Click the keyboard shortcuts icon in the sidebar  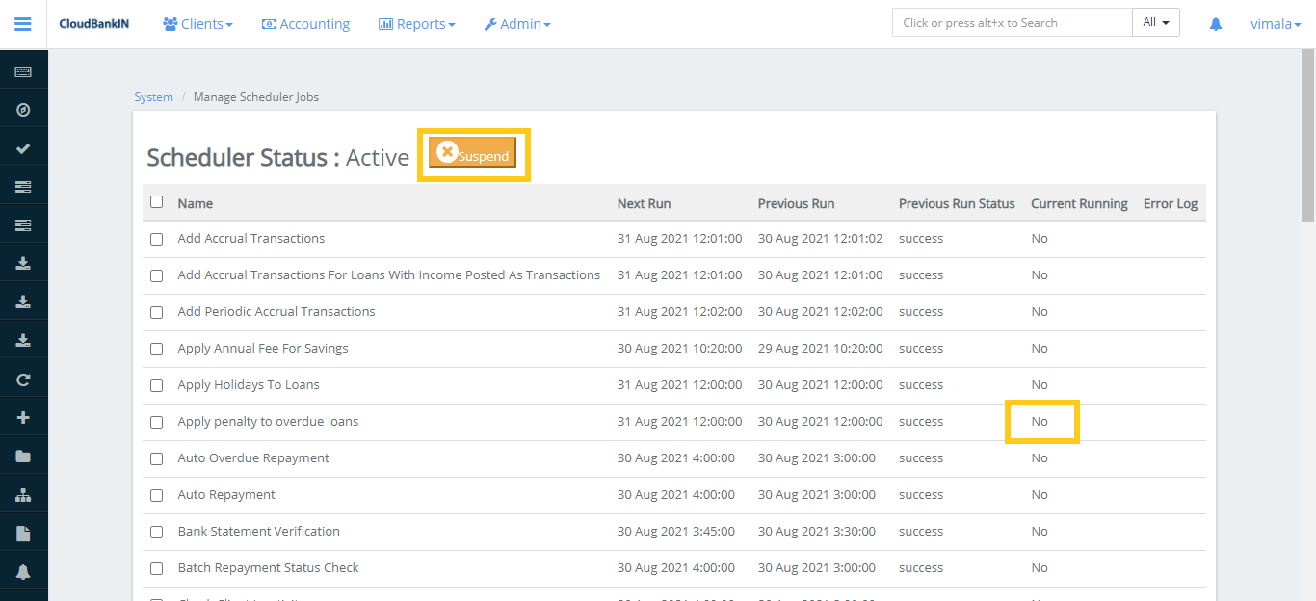23,70
